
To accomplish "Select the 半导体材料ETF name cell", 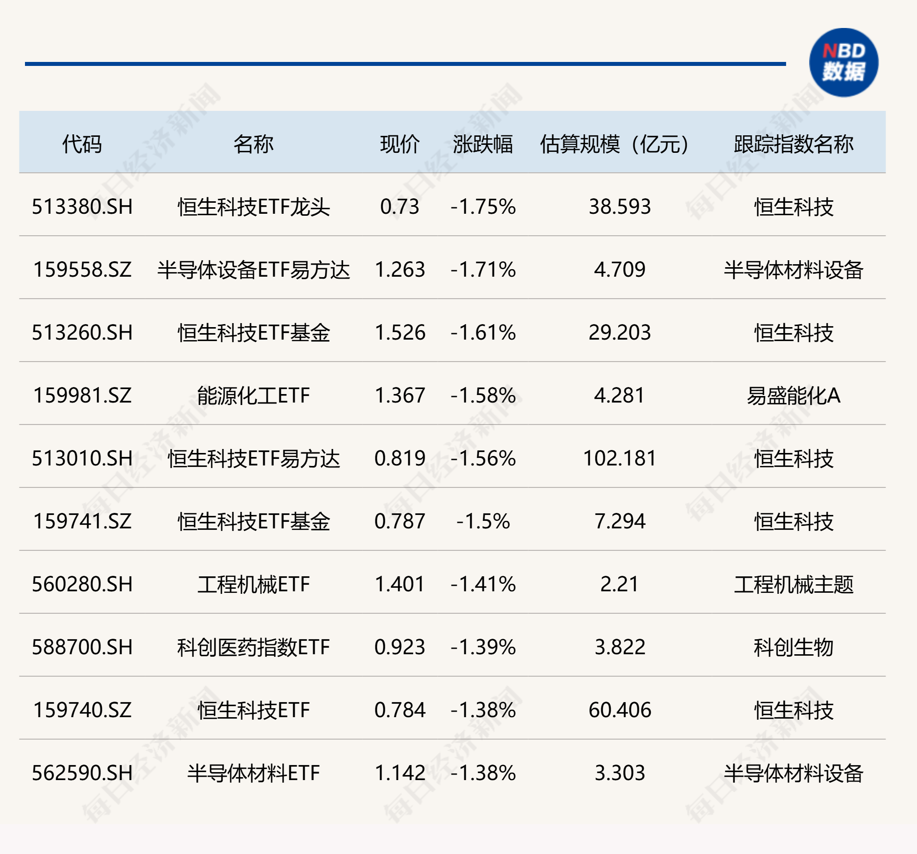I will click(x=253, y=773).
